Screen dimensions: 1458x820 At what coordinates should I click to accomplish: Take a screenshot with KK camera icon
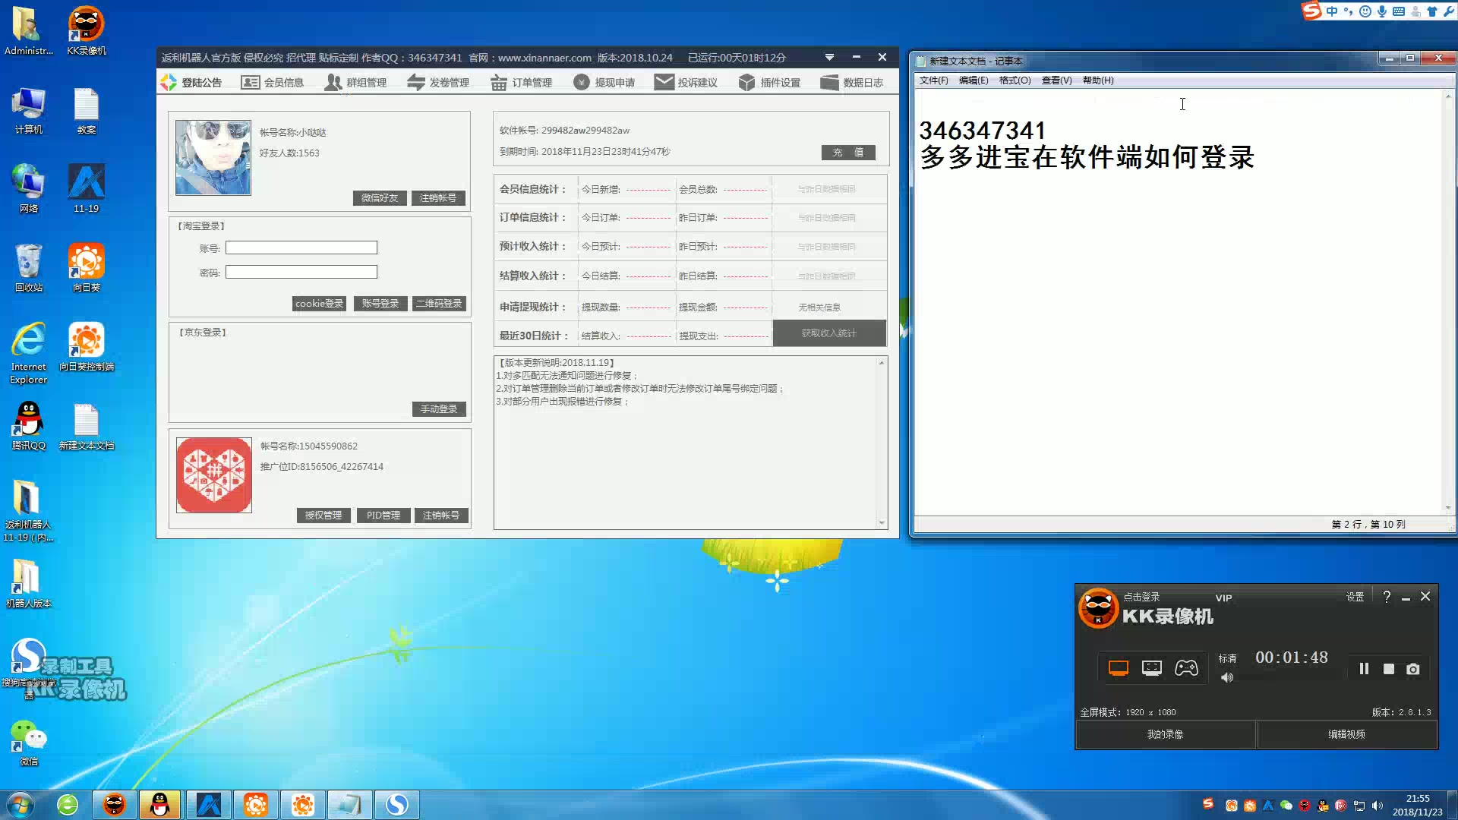1413,669
